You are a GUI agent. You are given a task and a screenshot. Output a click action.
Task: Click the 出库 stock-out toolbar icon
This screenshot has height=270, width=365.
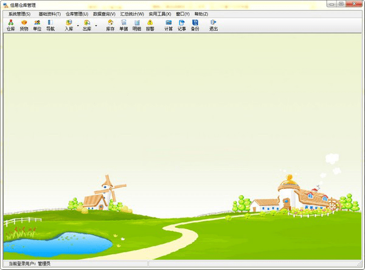pyautogui.click(x=87, y=26)
